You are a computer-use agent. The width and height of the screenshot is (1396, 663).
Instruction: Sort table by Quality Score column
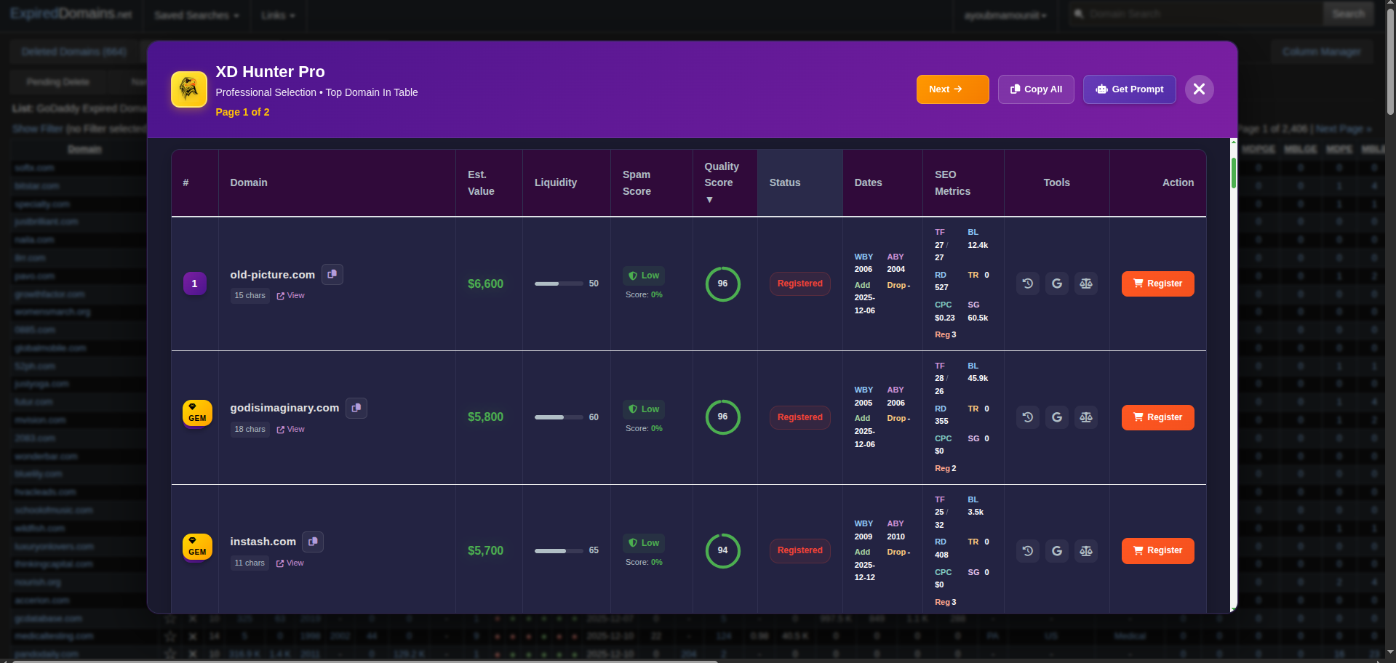point(722,182)
